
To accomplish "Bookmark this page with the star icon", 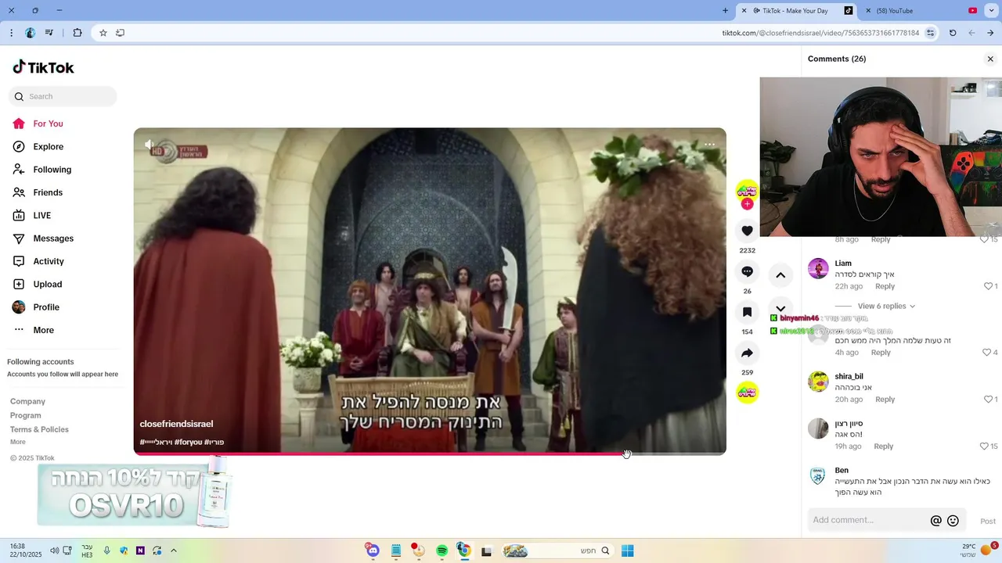I will point(103,33).
